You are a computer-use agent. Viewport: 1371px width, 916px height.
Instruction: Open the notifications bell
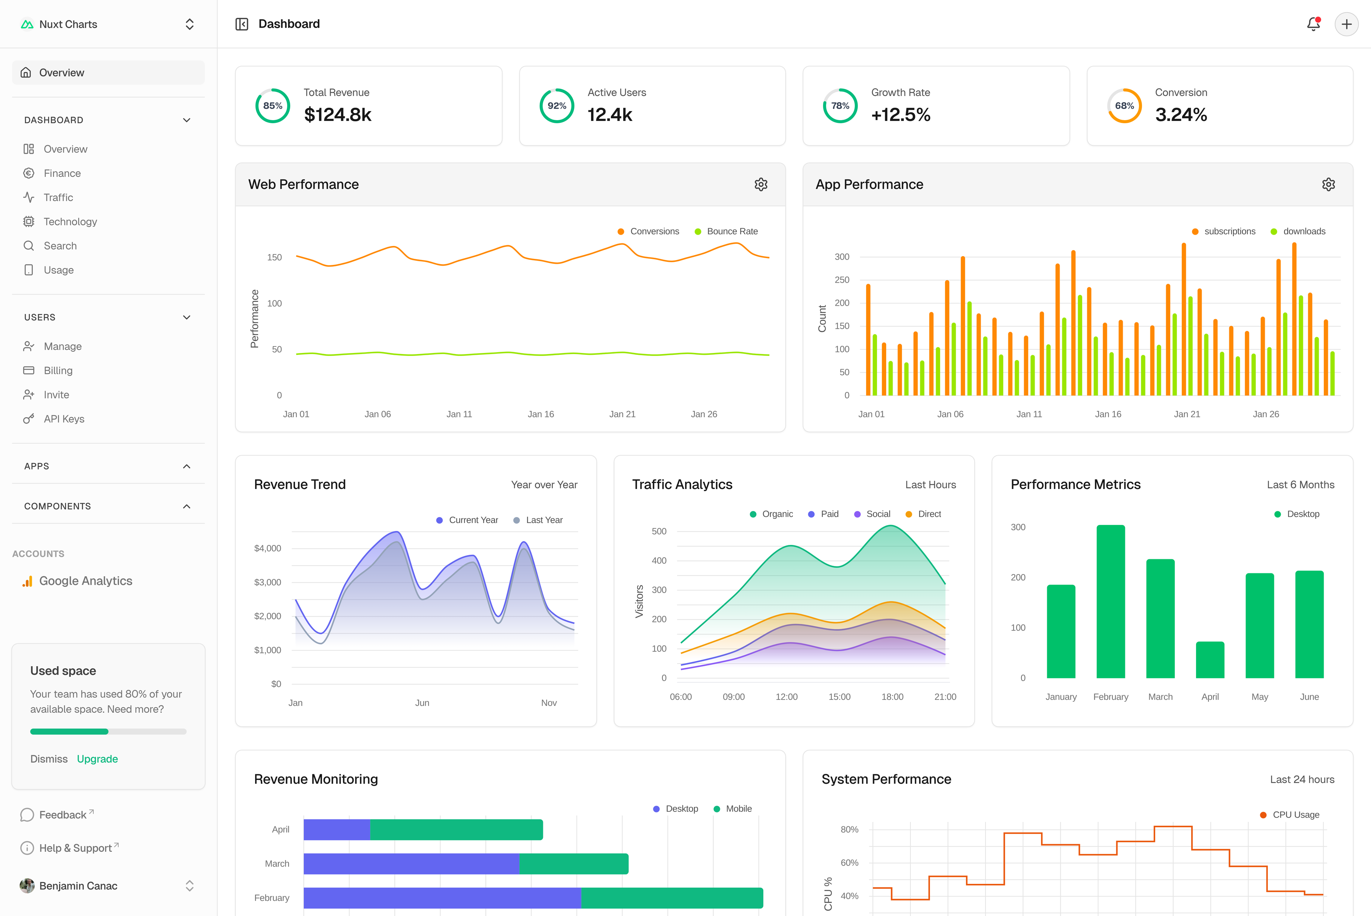coord(1313,24)
